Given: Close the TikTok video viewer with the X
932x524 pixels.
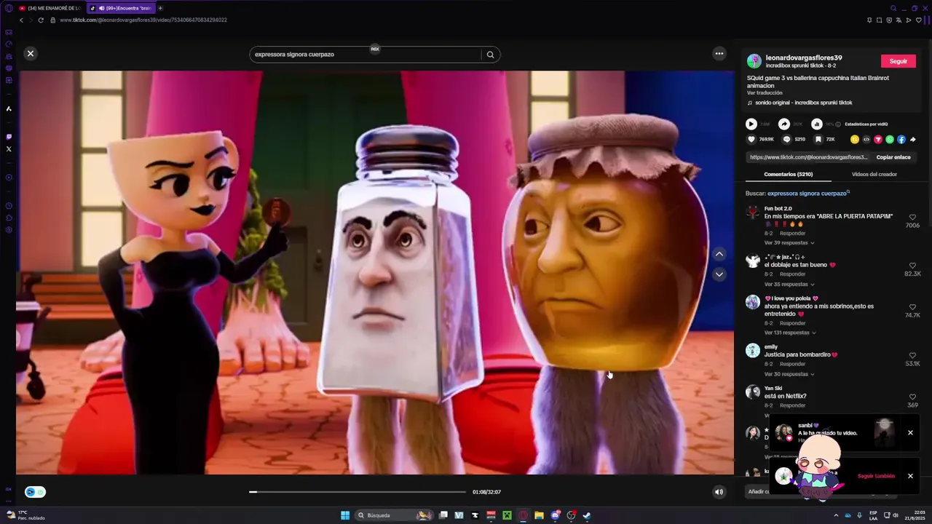Looking at the screenshot, I should point(31,53).
